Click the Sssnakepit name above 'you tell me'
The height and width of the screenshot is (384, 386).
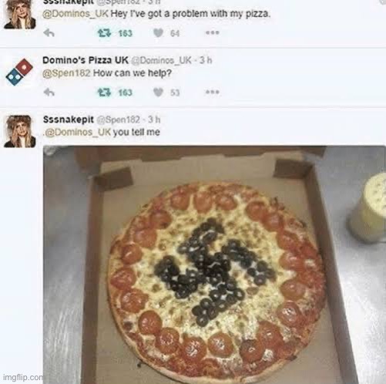click(69, 120)
